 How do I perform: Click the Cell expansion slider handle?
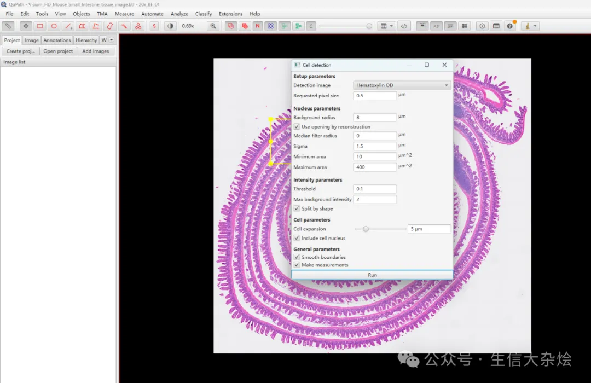tap(366, 229)
